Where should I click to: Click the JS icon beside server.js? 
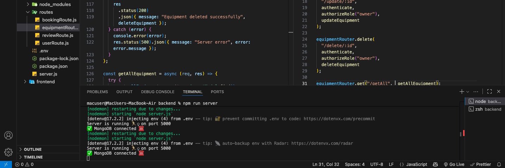click(x=34, y=74)
